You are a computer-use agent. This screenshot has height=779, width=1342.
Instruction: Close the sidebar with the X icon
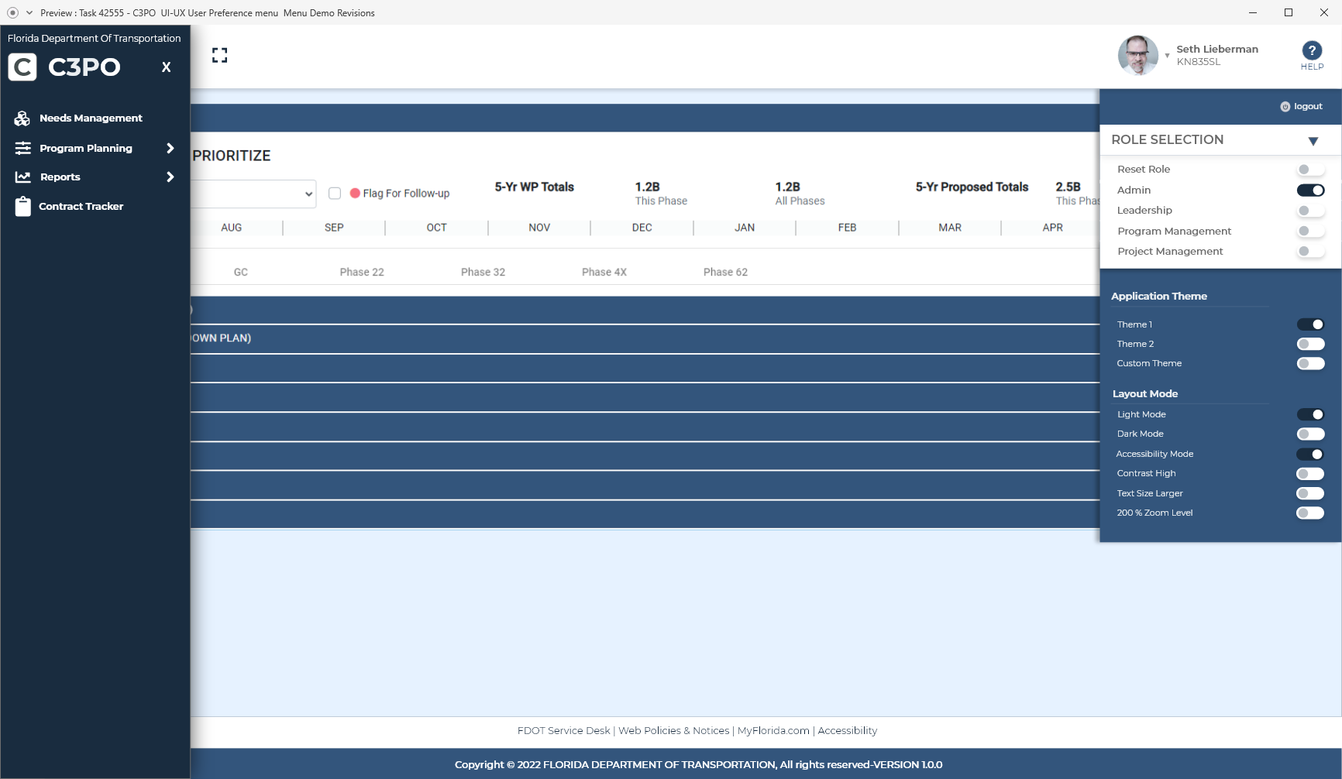(166, 67)
